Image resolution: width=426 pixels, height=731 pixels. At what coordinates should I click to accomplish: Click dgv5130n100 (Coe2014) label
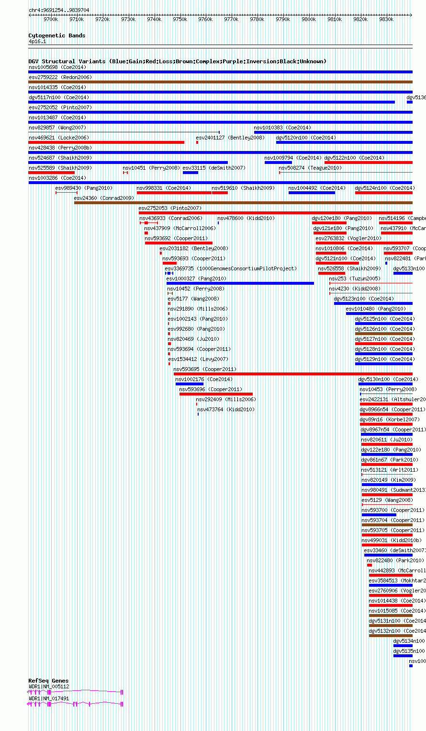click(x=388, y=379)
